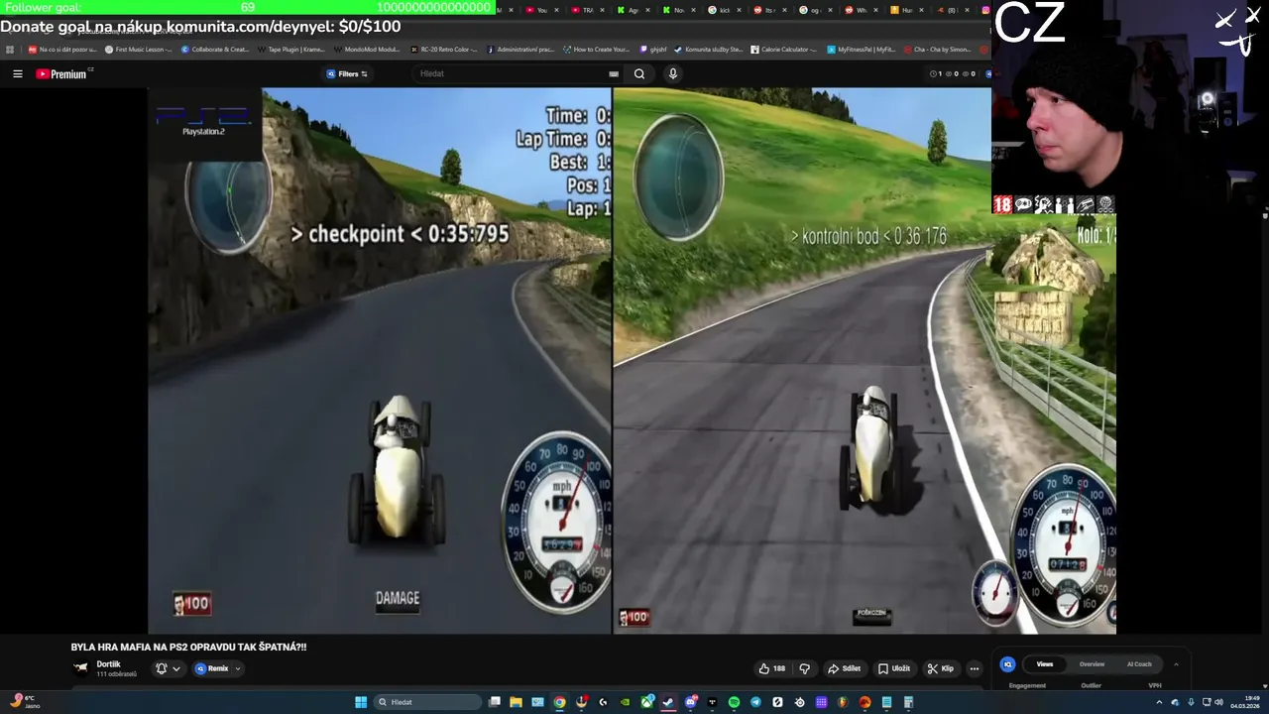The image size is (1269, 714).
Task: Open bookmark 'Calorie Calculator'
Action: point(784,49)
